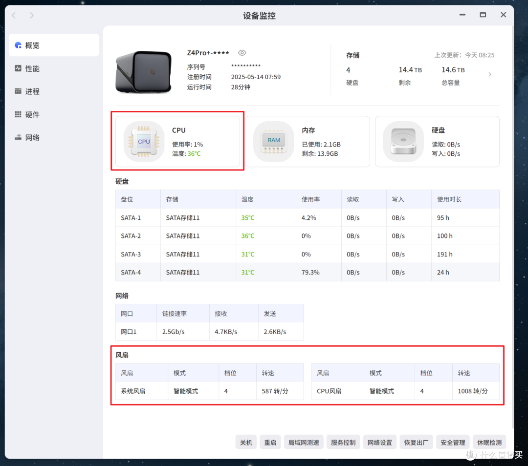Expand storage details with the right chevron

pyautogui.click(x=490, y=74)
